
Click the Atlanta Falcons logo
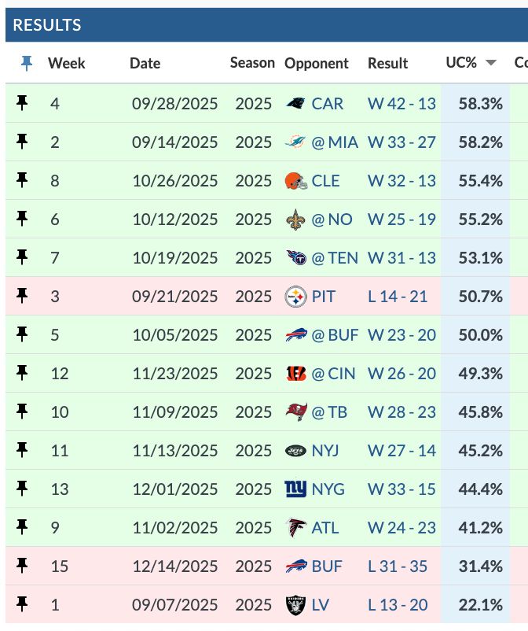[295, 528]
